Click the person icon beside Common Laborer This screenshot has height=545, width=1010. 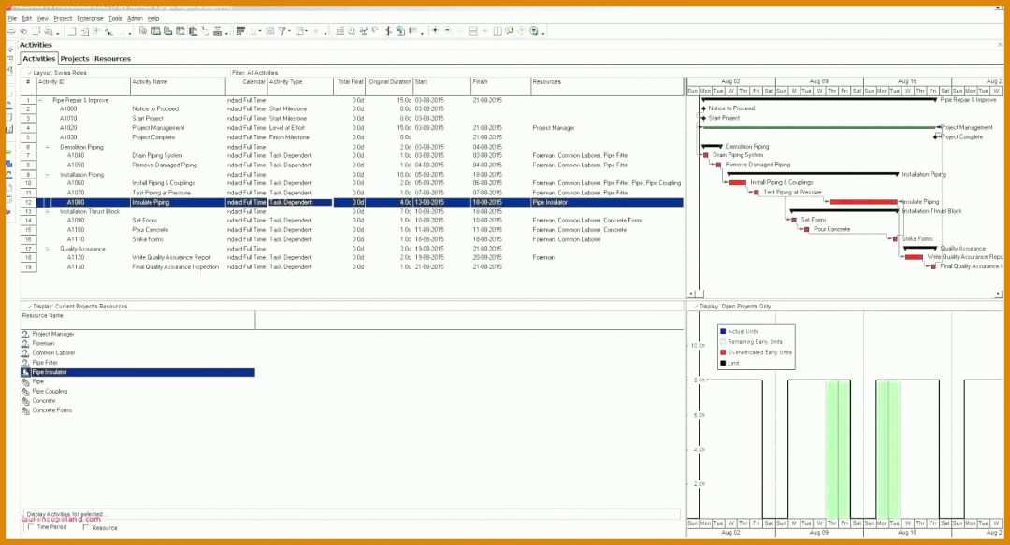click(x=25, y=353)
